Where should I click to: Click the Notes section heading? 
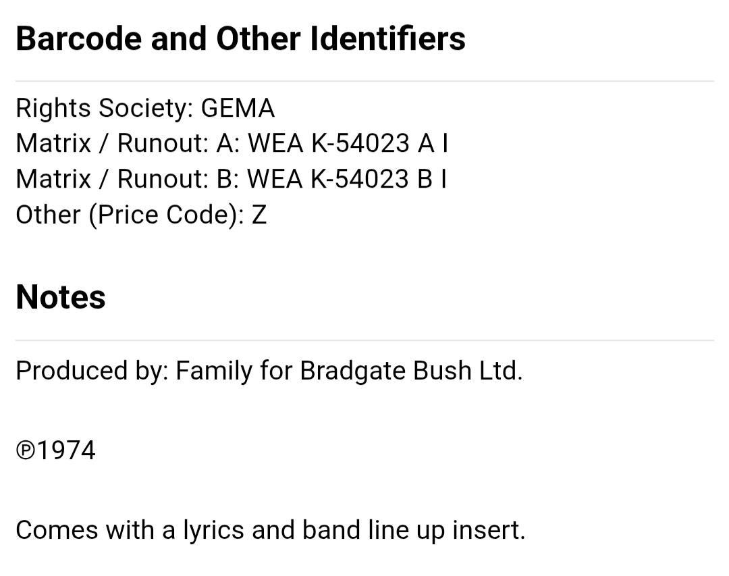pyautogui.click(x=61, y=297)
